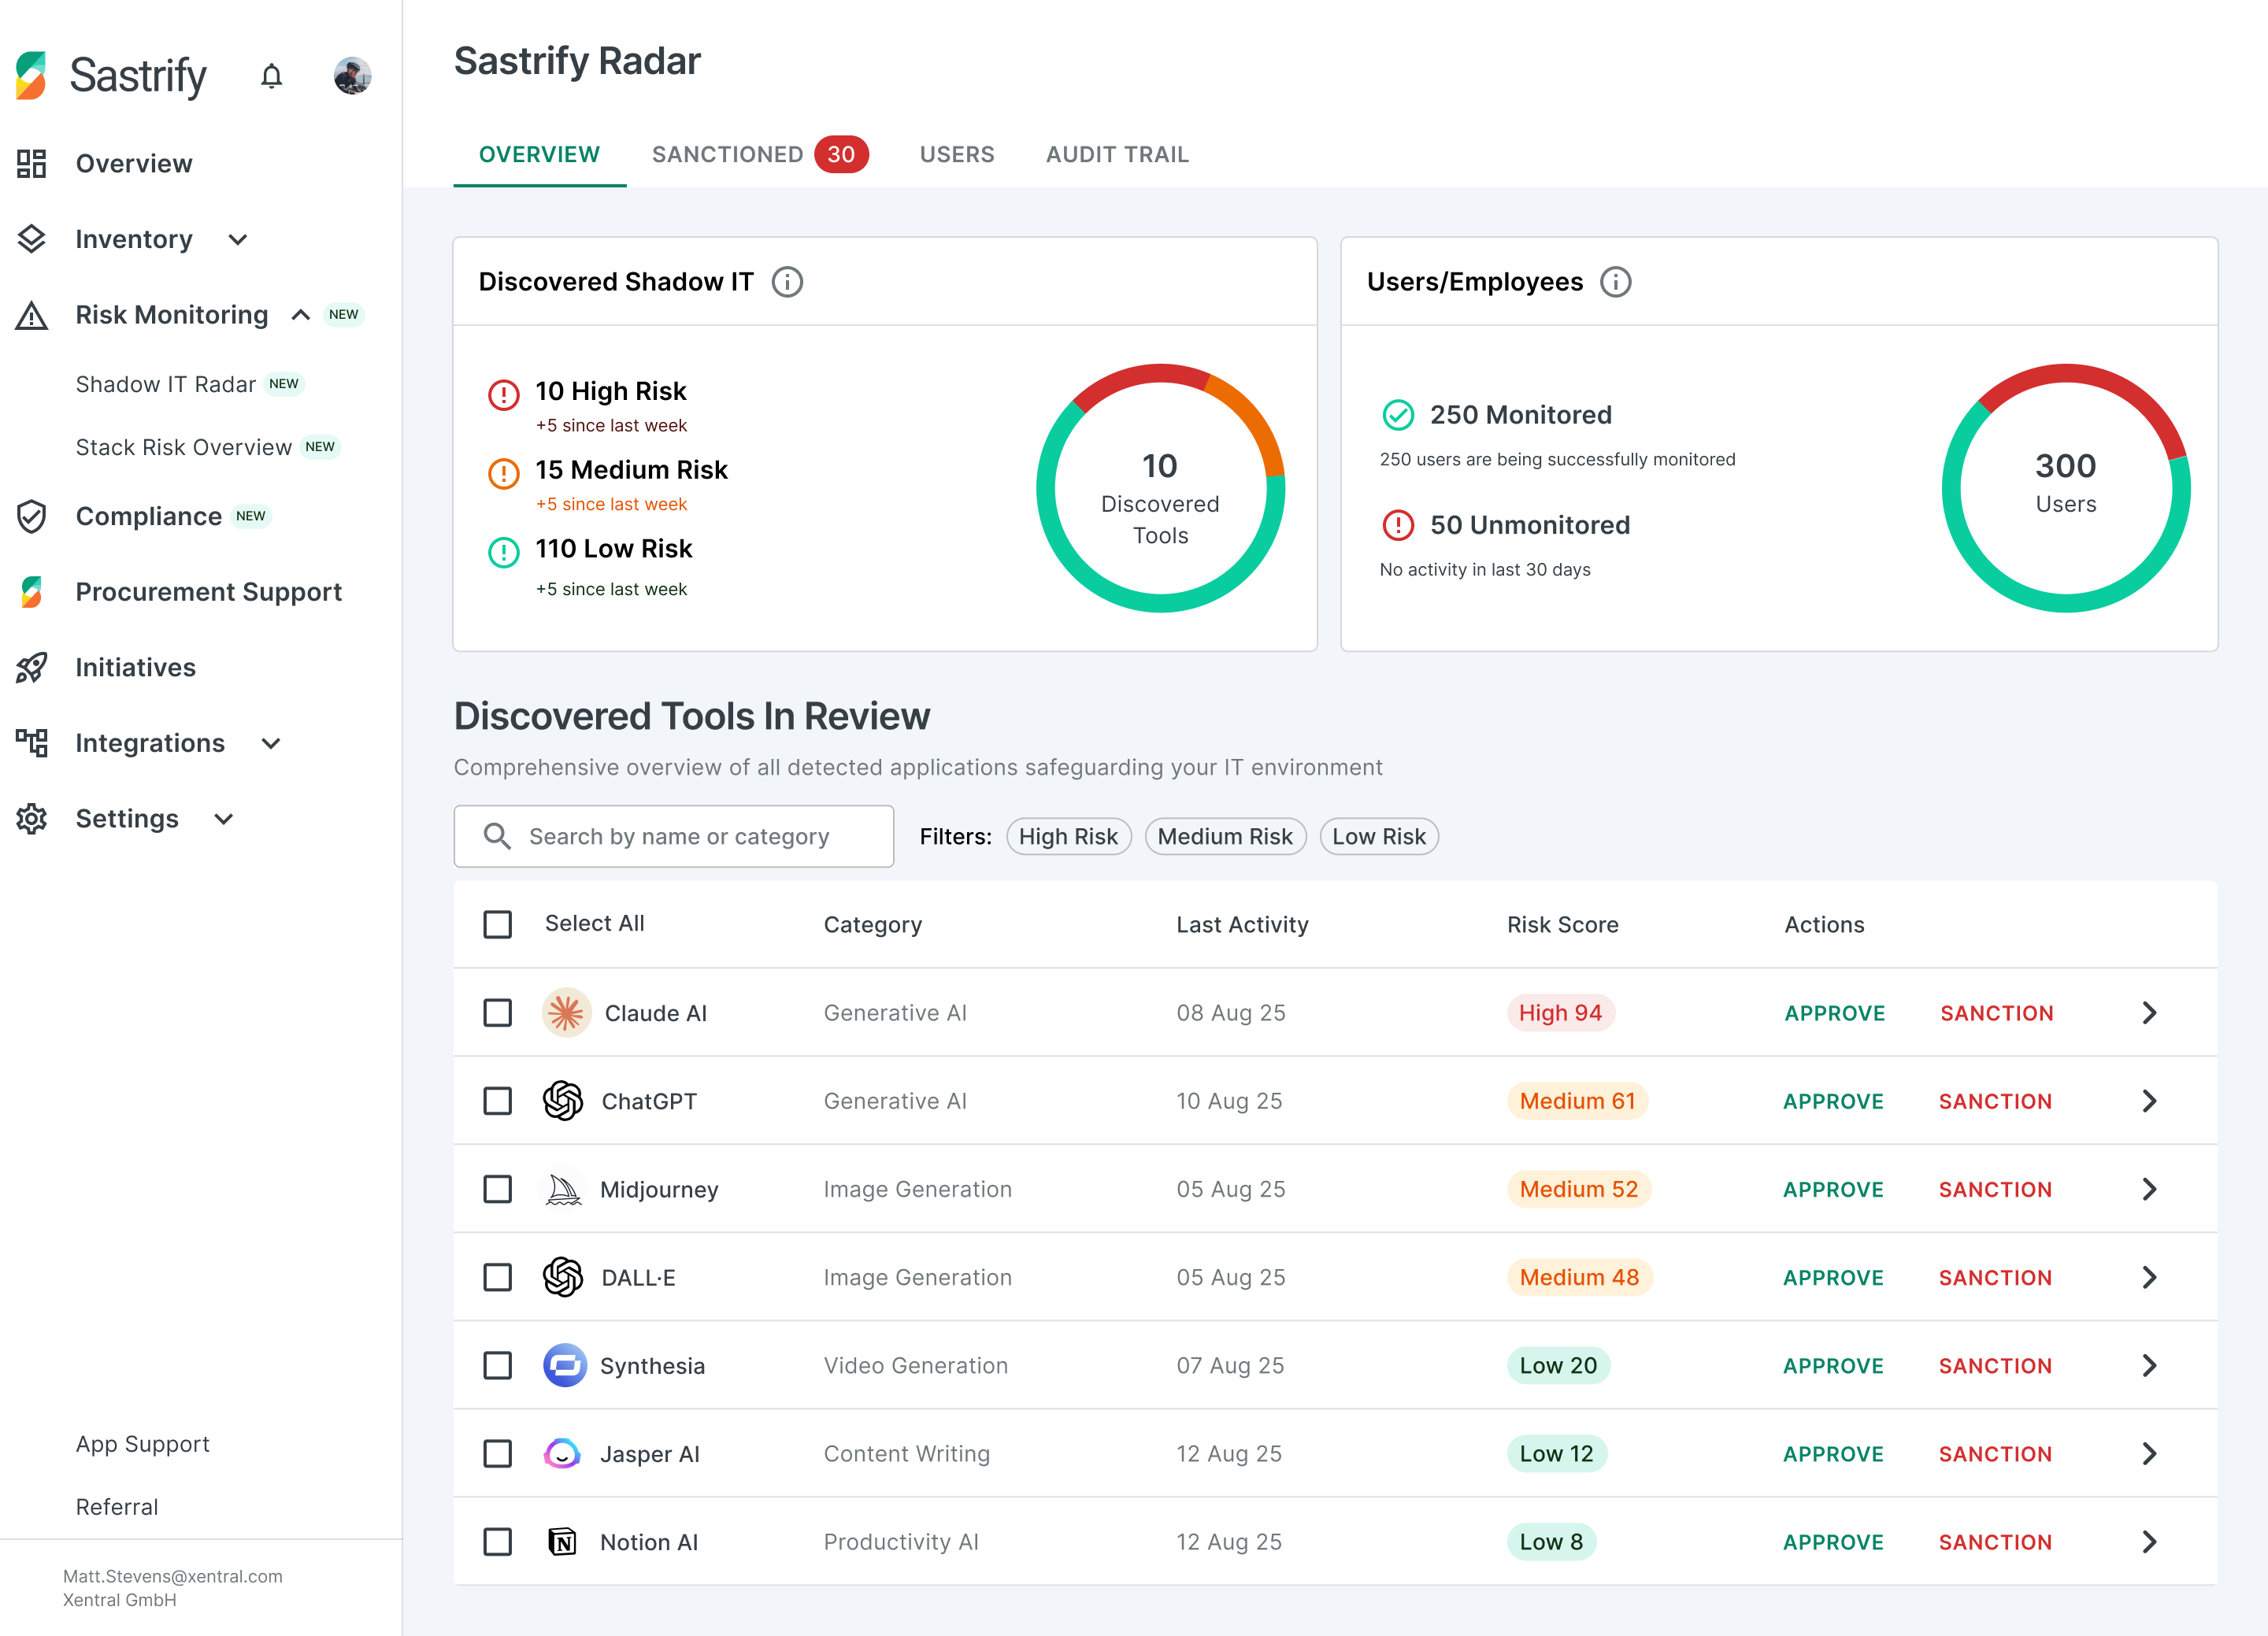The height and width of the screenshot is (1636, 2268).
Task: Expand the Inventory menu chevron
Action: pyautogui.click(x=238, y=239)
